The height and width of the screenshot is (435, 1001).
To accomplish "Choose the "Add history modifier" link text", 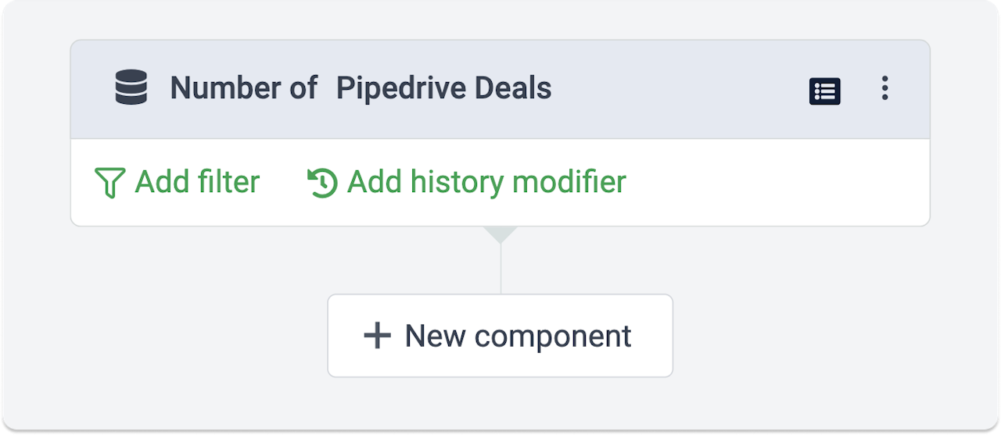I will [x=486, y=182].
